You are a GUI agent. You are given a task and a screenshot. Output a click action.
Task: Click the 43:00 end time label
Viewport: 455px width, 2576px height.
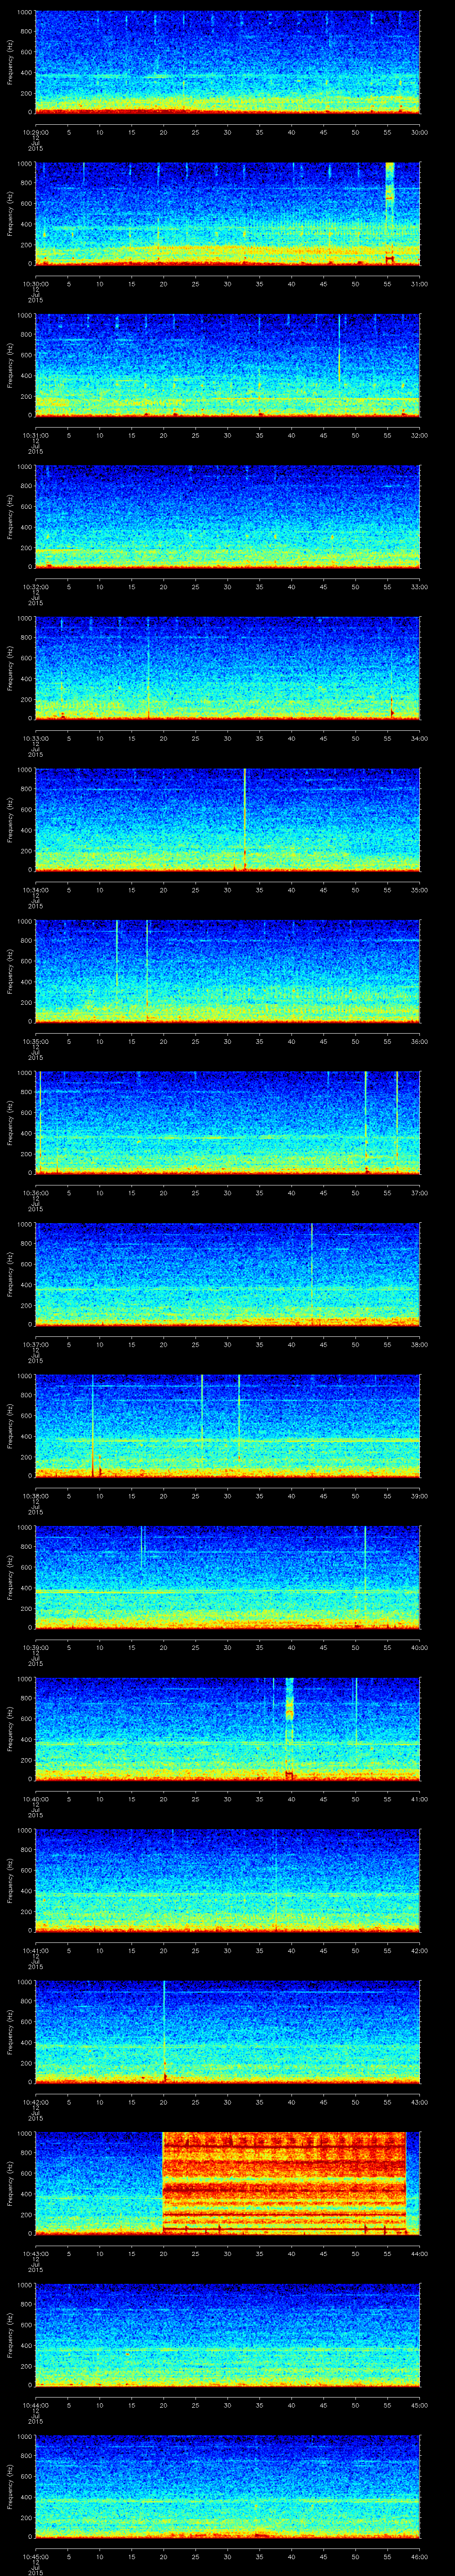[419, 2101]
